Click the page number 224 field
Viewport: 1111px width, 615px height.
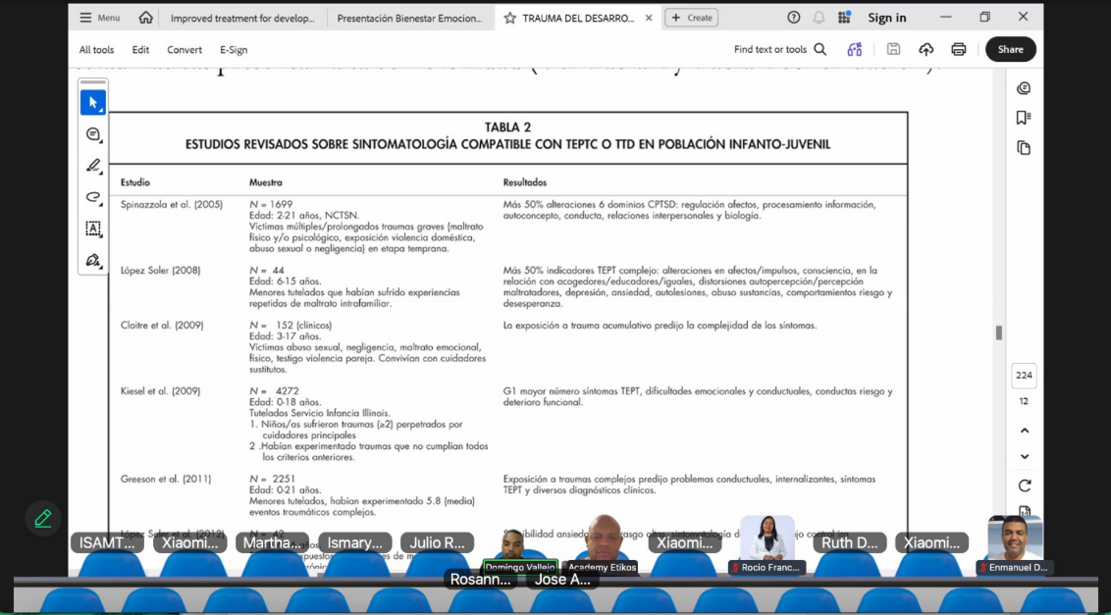pyautogui.click(x=1024, y=375)
